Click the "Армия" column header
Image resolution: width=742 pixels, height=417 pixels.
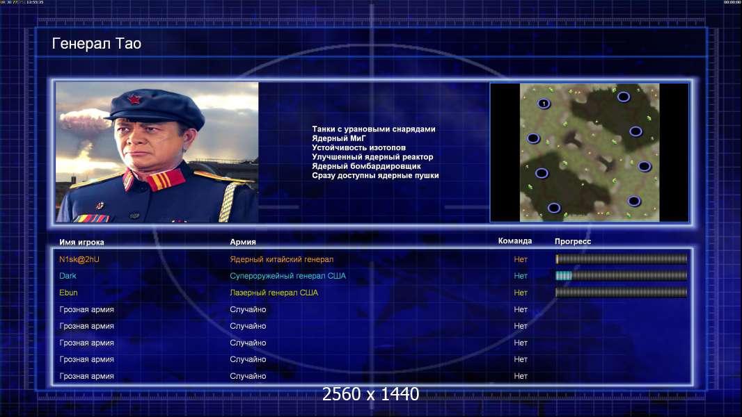coord(243,242)
